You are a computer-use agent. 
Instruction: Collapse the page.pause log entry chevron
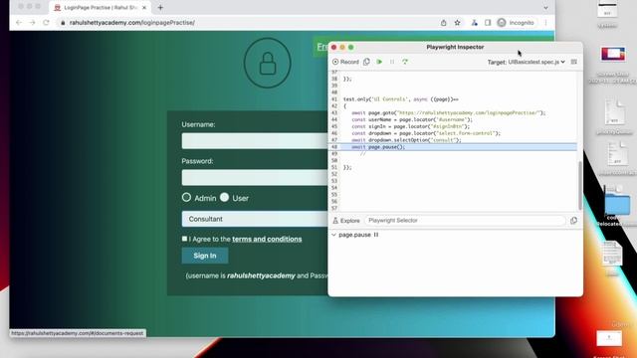[334, 235]
